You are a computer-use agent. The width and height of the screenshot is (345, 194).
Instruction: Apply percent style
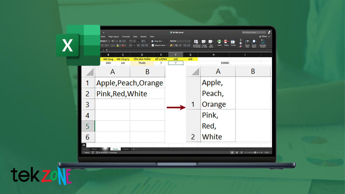coord(176,45)
